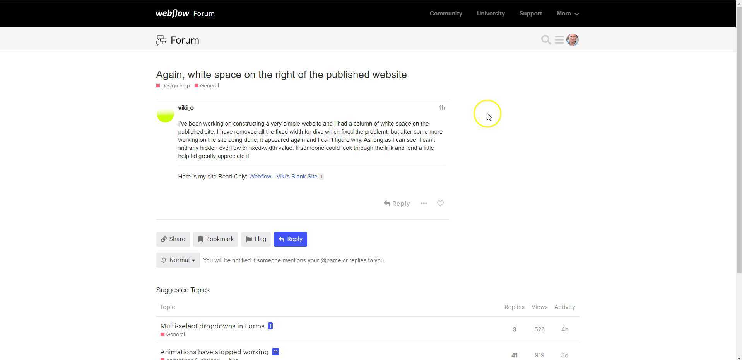The width and height of the screenshot is (742, 360).
Task: Like viki_o's post with the heart icon
Action: coord(440,204)
